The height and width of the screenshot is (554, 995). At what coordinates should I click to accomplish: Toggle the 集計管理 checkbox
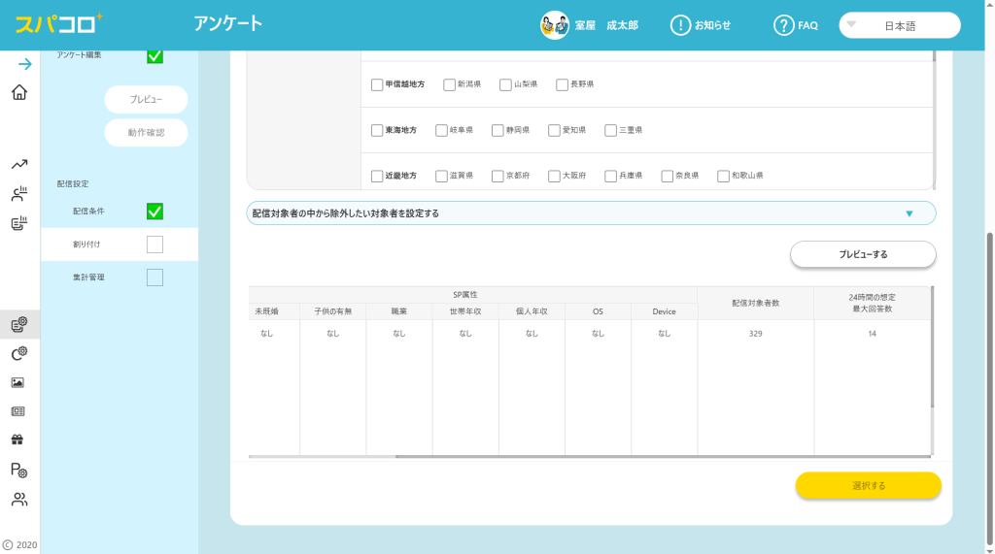[154, 277]
